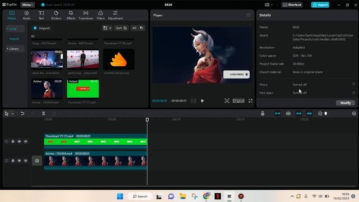Open the Stickers tab

[x=56, y=15]
